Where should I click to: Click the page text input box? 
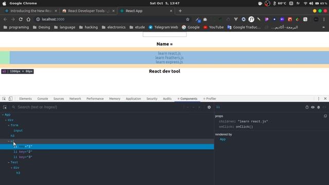click(x=164, y=34)
